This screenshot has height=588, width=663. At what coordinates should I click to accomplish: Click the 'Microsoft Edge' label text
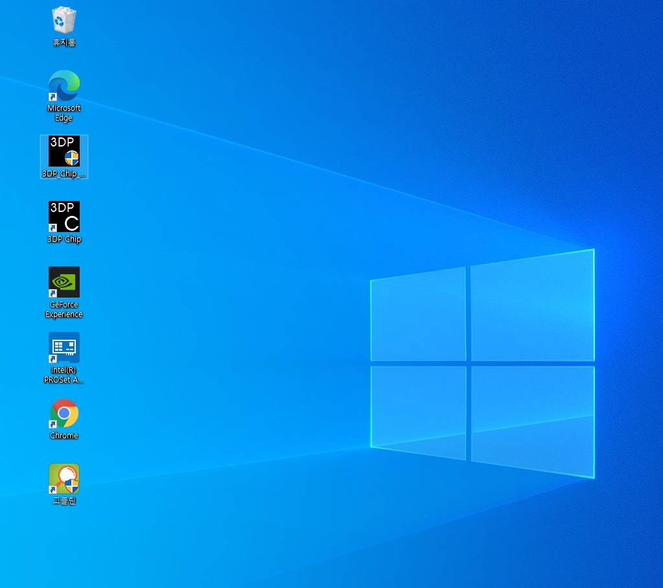coord(64,113)
